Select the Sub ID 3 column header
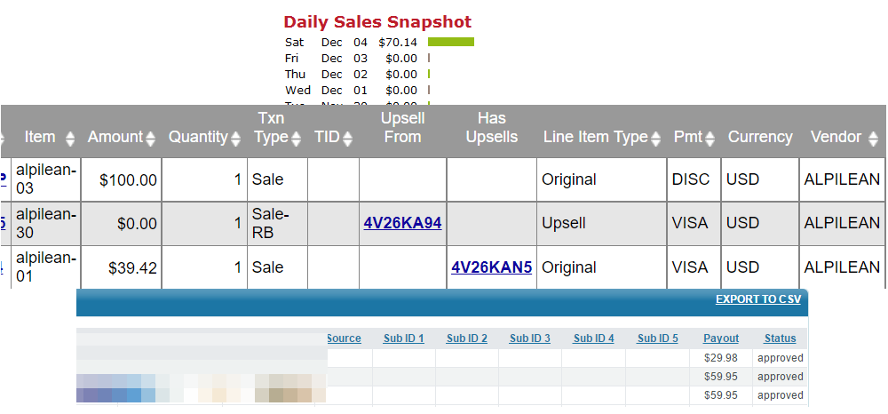The height and width of the screenshot is (414, 888). pyautogui.click(x=530, y=338)
